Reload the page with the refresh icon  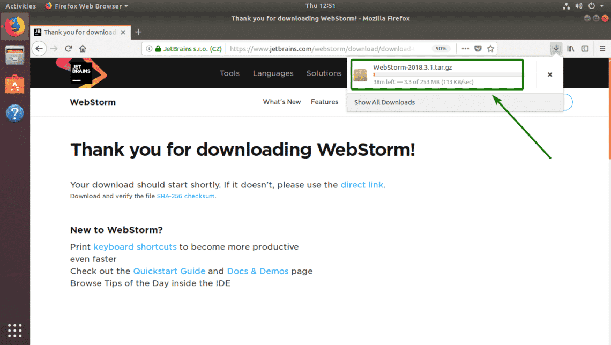(68, 48)
